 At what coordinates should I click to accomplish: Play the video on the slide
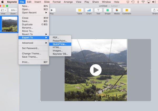96,70
